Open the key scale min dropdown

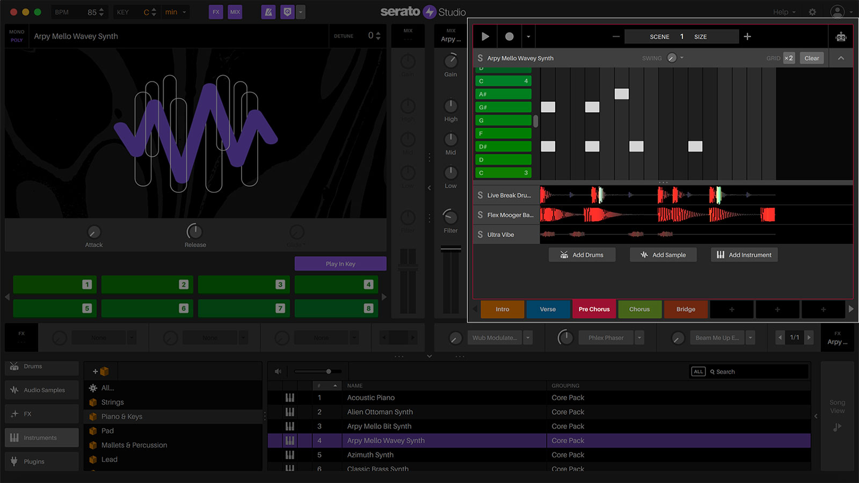pyautogui.click(x=176, y=12)
